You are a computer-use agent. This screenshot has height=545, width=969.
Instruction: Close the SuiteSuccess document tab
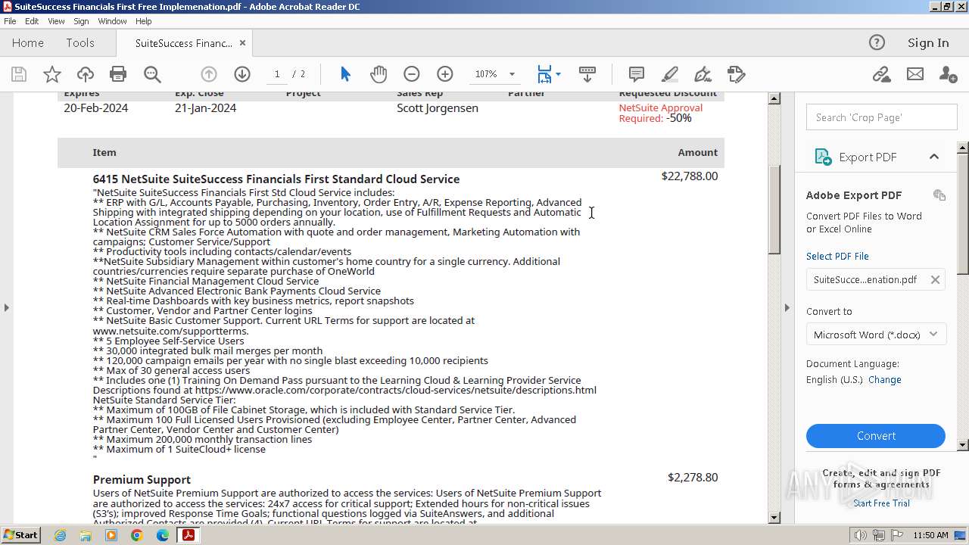(242, 43)
